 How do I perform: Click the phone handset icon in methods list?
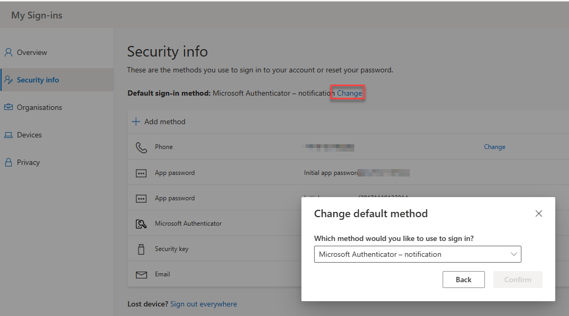click(x=141, y=147)
